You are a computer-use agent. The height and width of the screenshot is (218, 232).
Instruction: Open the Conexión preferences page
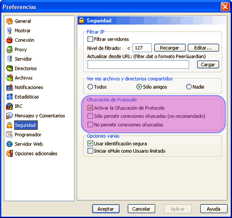[x=24, y=40]
